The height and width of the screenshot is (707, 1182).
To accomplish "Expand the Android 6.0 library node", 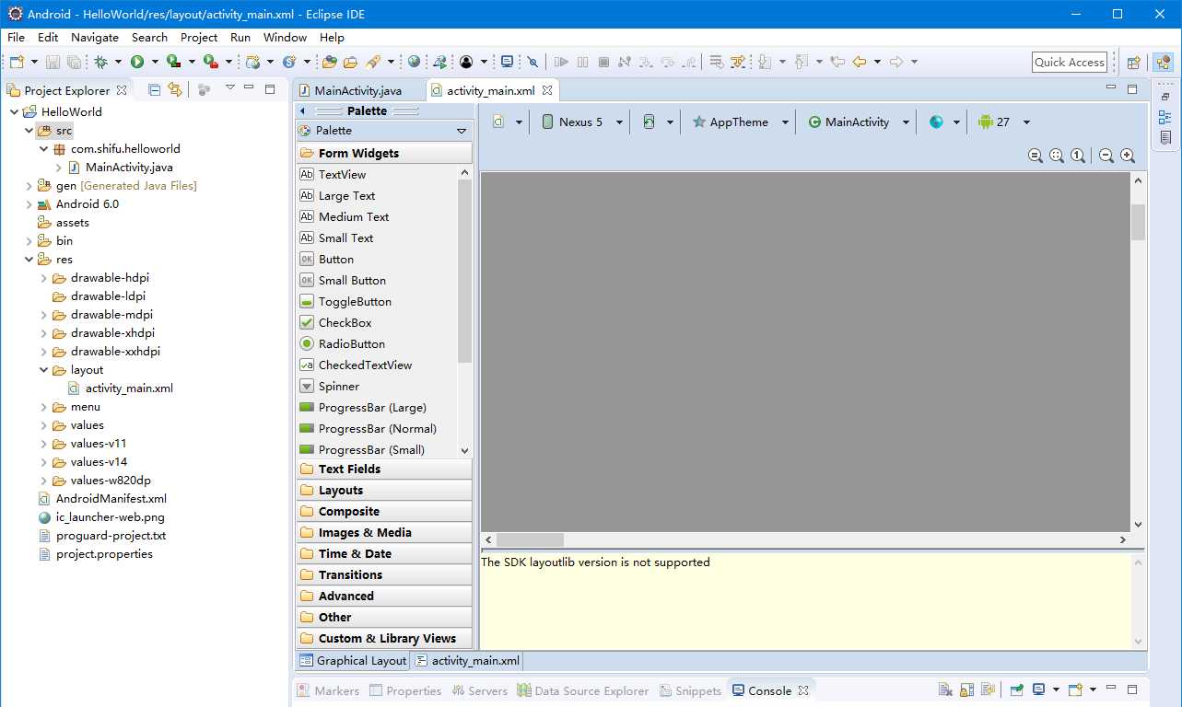I will point(29,204).
